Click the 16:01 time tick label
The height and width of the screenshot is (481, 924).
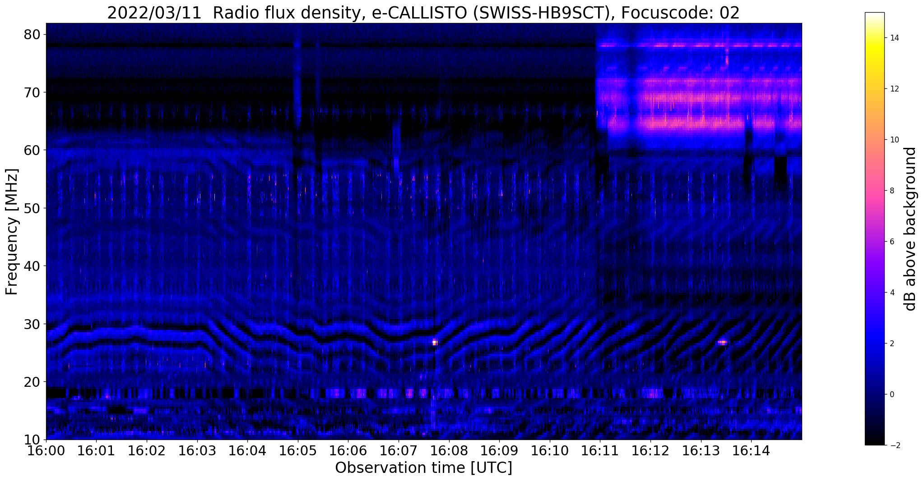(x=96, y=450)
